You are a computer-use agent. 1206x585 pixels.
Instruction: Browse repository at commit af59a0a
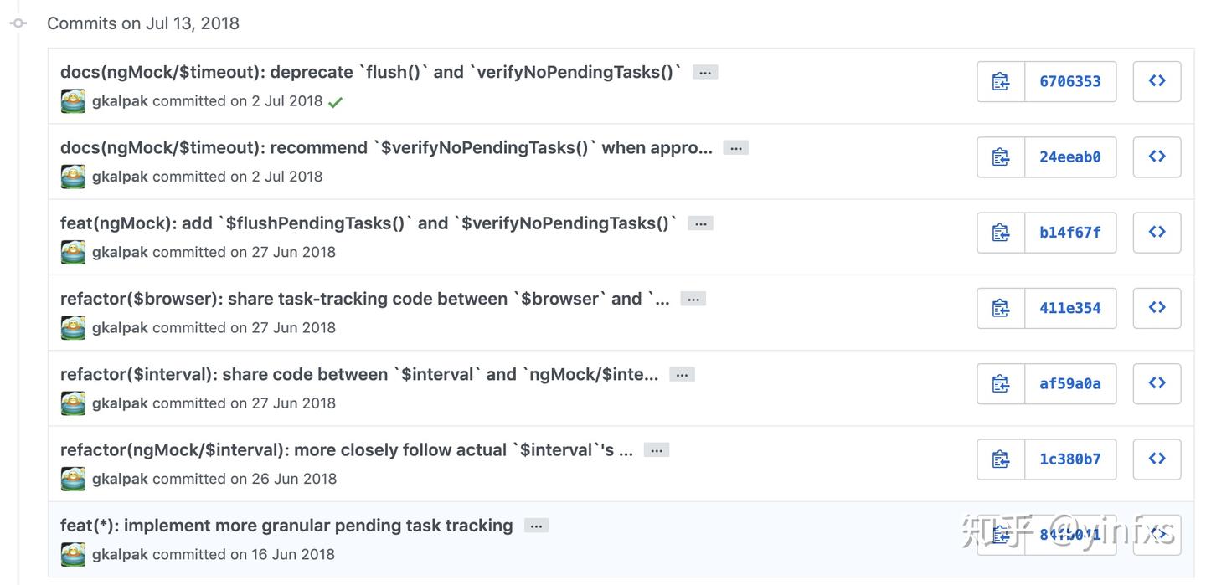coord(1157,383)
